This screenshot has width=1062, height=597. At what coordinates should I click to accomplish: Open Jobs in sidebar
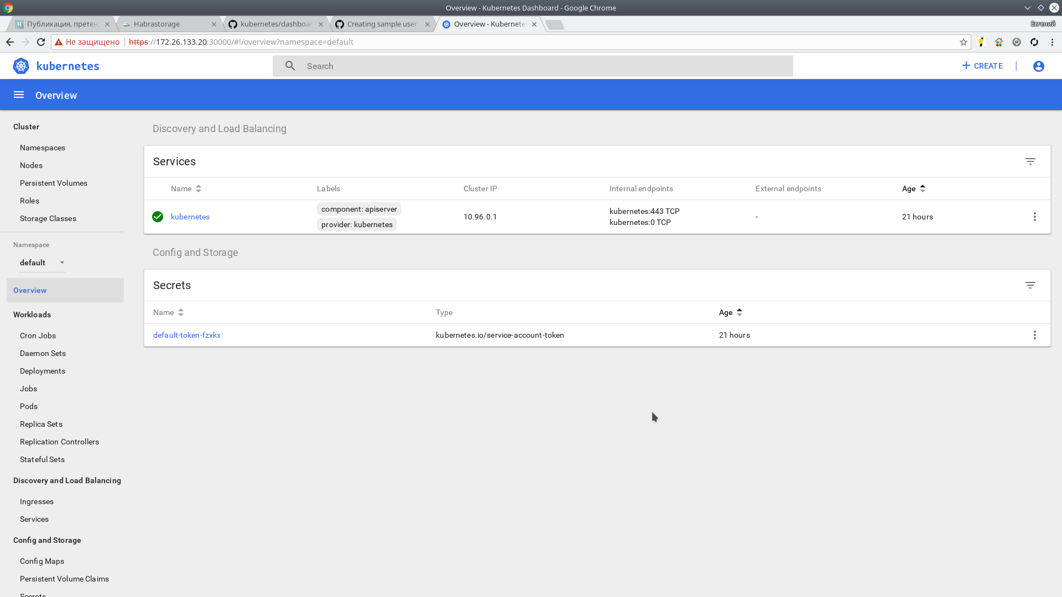(28, 389)
